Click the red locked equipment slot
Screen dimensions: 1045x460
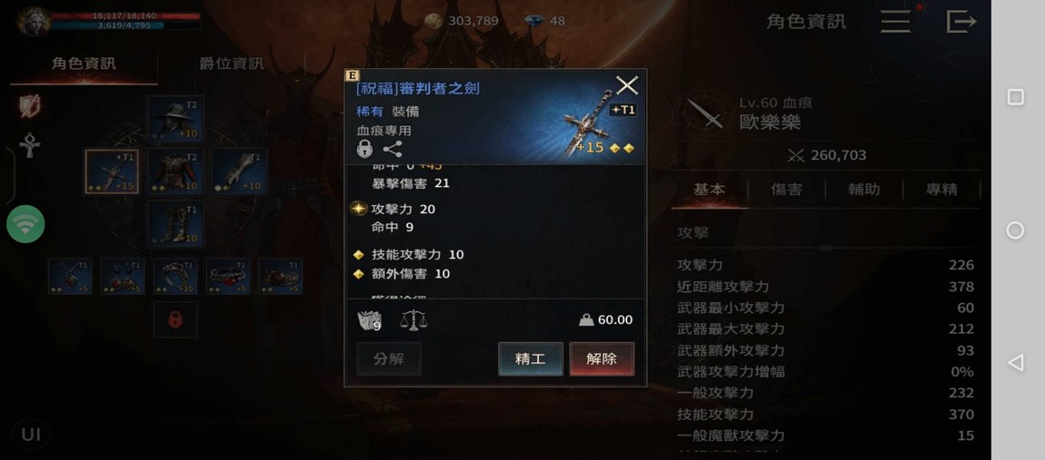pos(175,320)
